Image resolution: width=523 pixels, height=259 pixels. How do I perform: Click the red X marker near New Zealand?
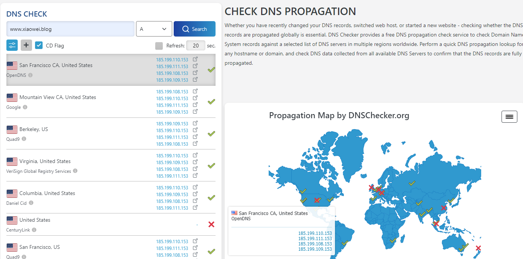tap(478, 248)
